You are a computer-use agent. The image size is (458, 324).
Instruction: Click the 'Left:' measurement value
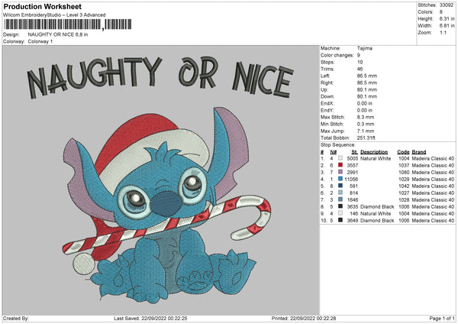tap(367, 76)
